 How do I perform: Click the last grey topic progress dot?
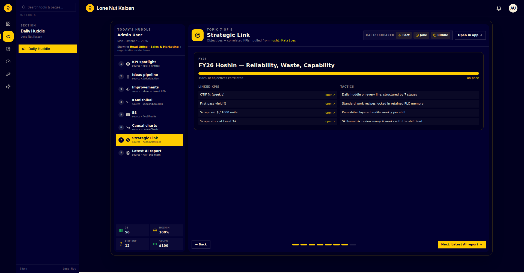pos(353,245)
